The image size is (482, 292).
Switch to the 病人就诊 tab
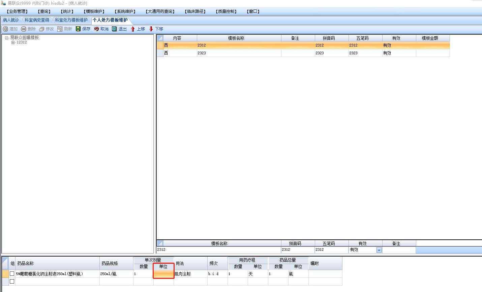pyautogui.click(x=11, y=20)
